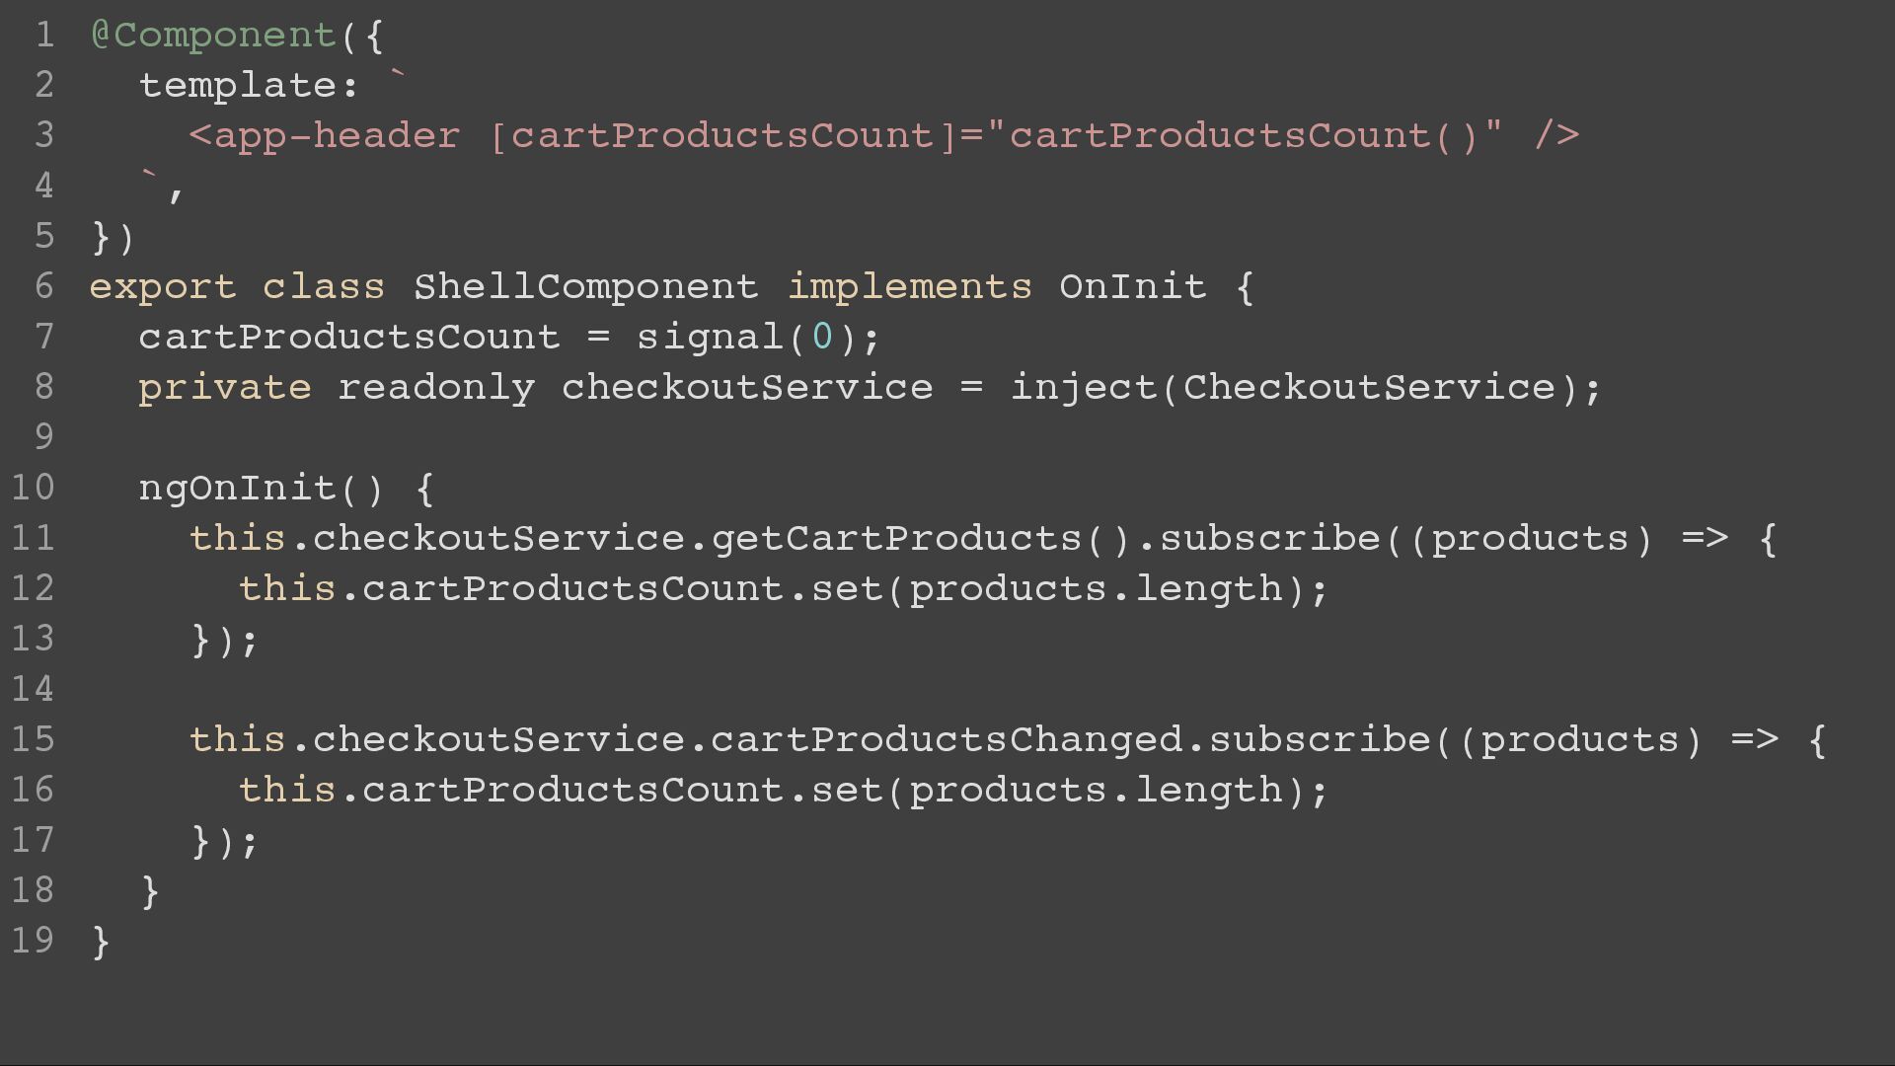
Task: Click line number 14 in the gutter
Action: coord(33,688)
